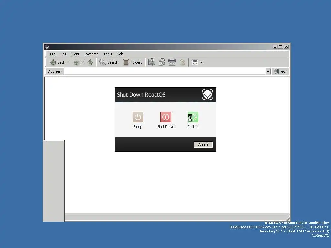331x248 pixels.
Task: Minimize the explorer window
Action: pos(275,47)
